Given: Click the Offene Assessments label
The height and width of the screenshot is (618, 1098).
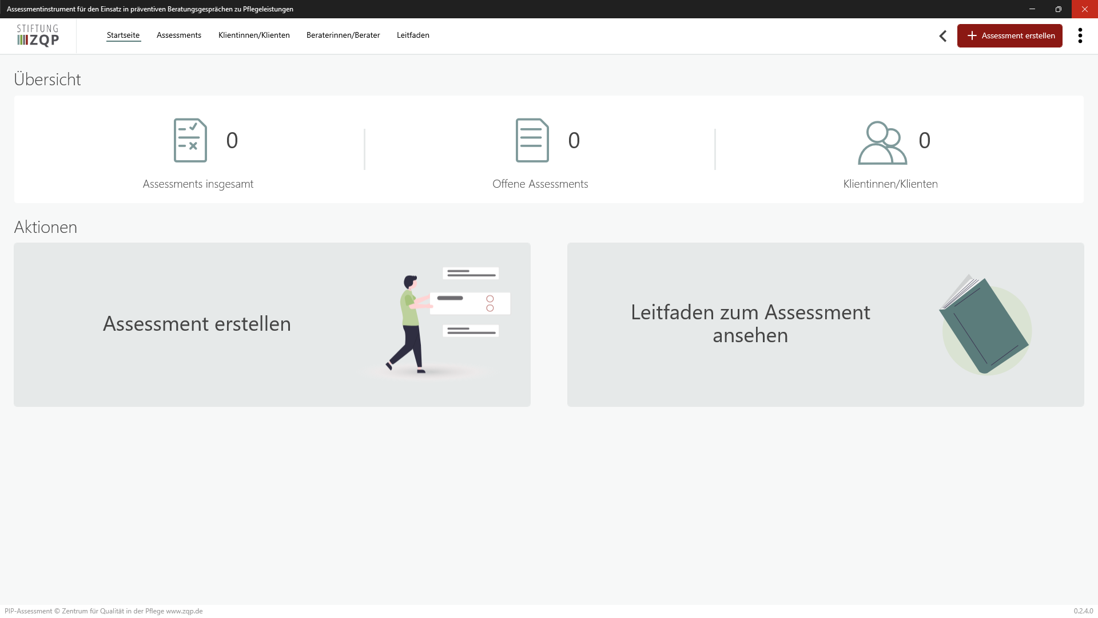Looking at the screenshot, I should pyautogui.click(x=540, y=184).
